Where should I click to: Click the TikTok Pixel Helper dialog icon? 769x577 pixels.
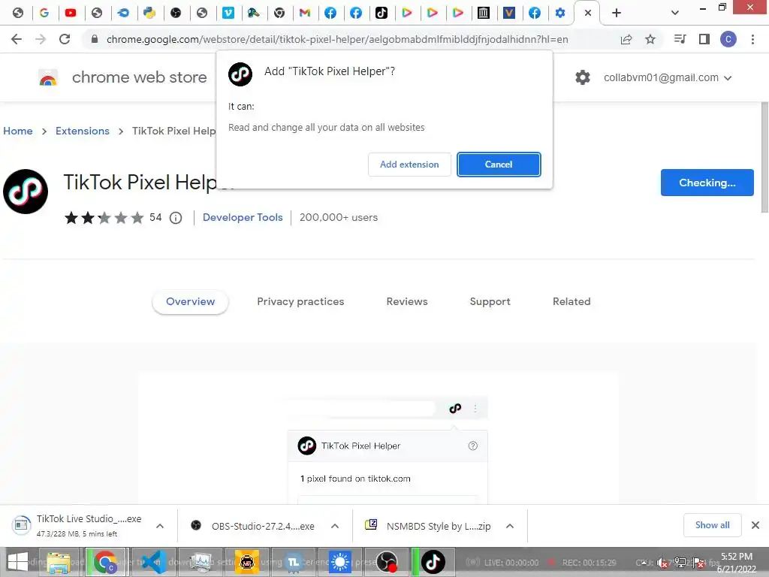240,74
